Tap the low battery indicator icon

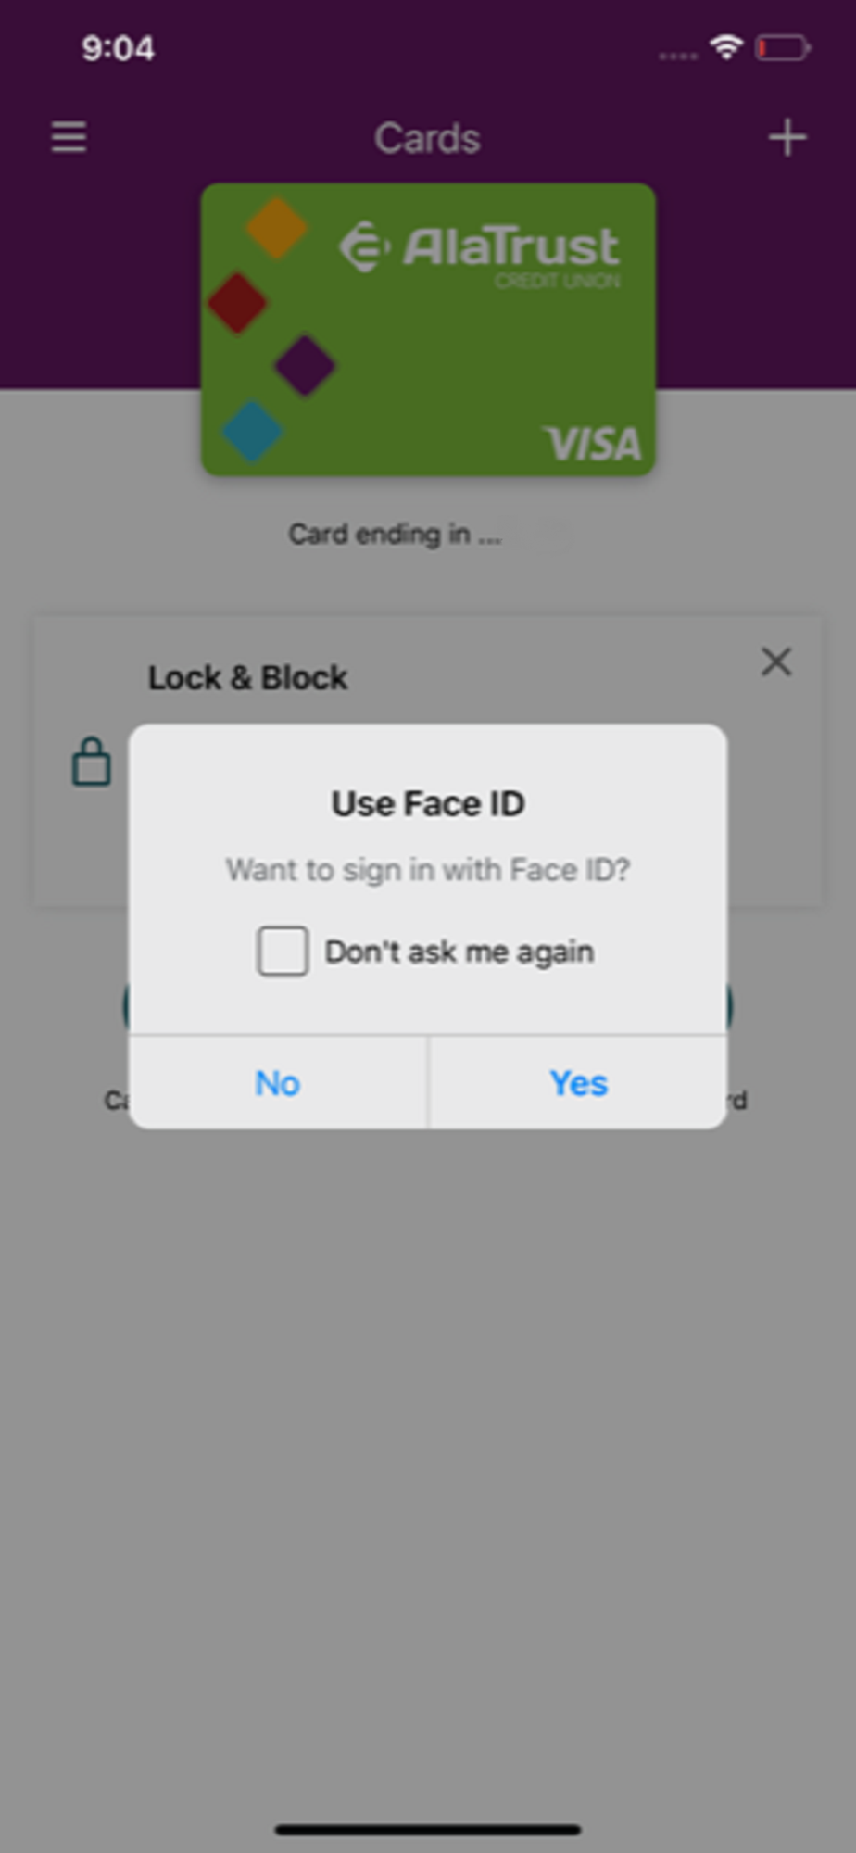(783, 47)
